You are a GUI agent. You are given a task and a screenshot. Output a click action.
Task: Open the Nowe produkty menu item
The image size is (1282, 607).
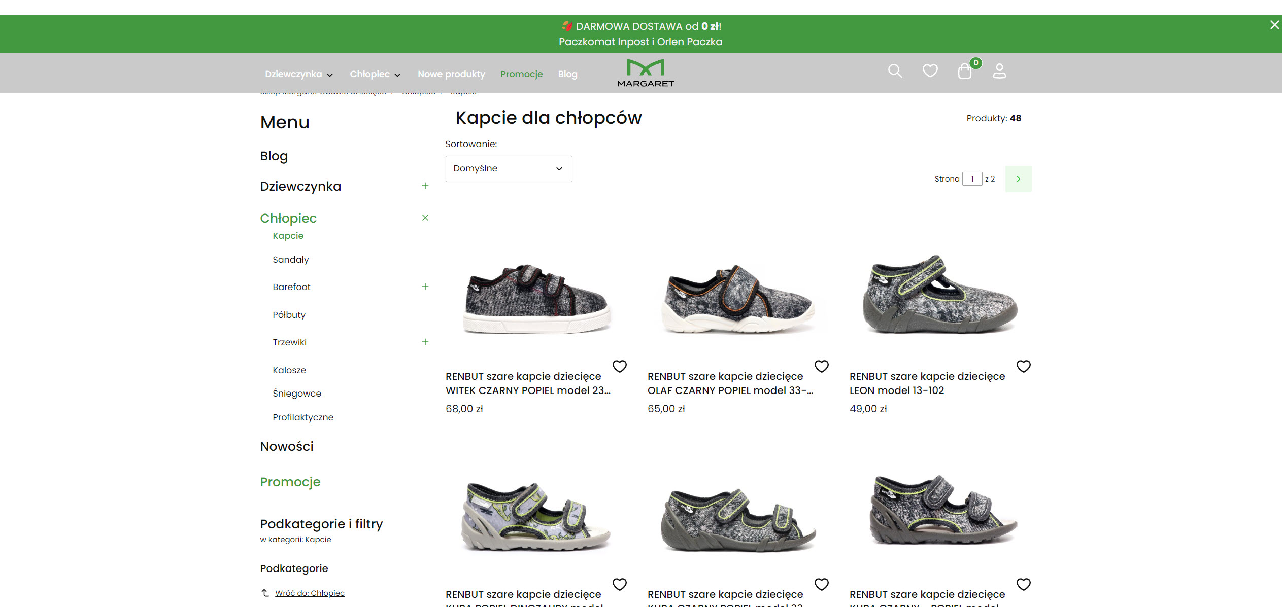[x=451, y=74]
